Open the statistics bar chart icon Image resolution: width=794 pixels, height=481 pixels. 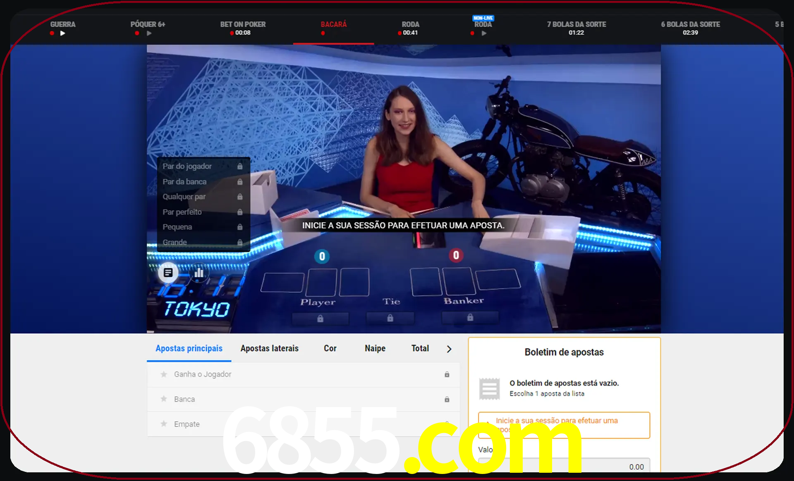point(199,273)
